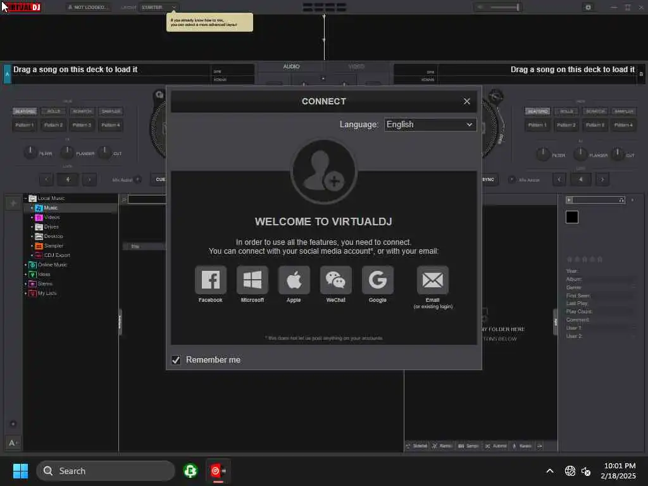This screenshot has height=486, width=648.
Task: Click the left deck Filter knob
Action: click(30, 153)
